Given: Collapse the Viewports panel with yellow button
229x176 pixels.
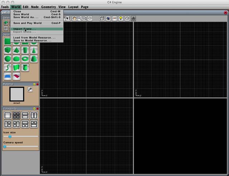Looking at the screenshot, I should [34, 109].
